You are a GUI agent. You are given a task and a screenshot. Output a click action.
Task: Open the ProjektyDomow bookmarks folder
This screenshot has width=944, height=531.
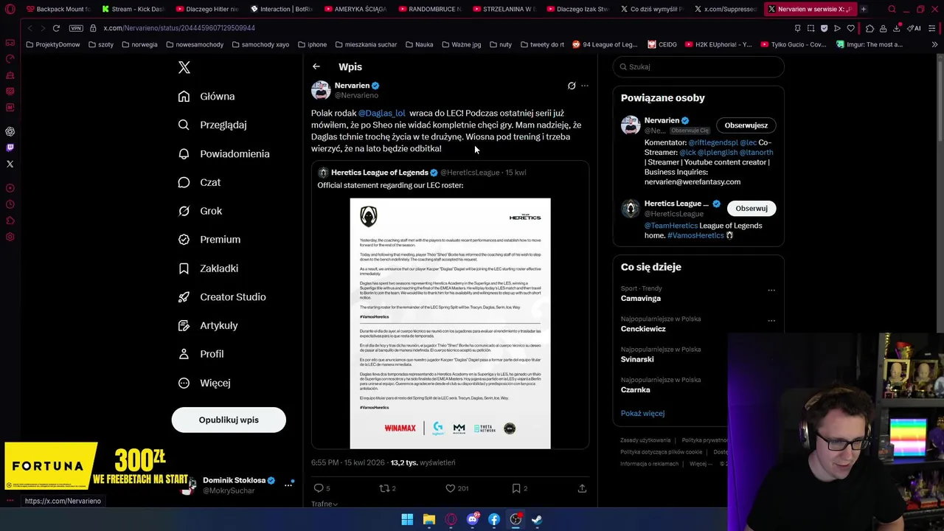click(x=52, y=44)
